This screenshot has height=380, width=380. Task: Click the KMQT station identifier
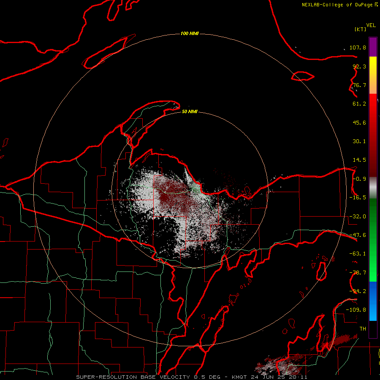coord(239,377)
